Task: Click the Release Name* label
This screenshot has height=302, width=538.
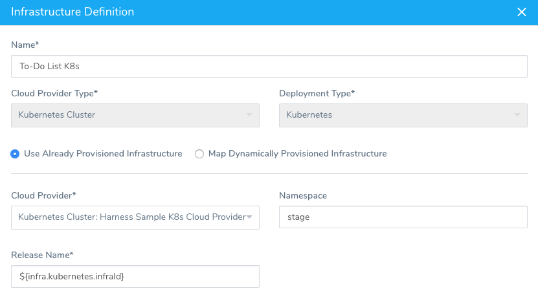Action: (x=42, y=255)
